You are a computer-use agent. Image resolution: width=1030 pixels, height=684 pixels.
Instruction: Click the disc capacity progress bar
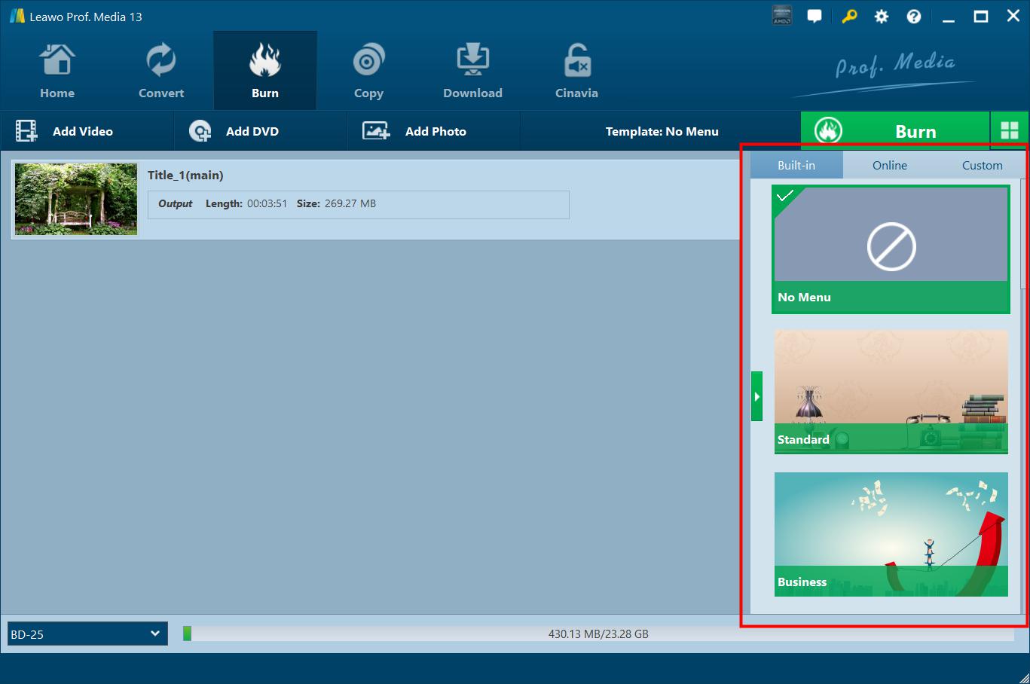598,634
